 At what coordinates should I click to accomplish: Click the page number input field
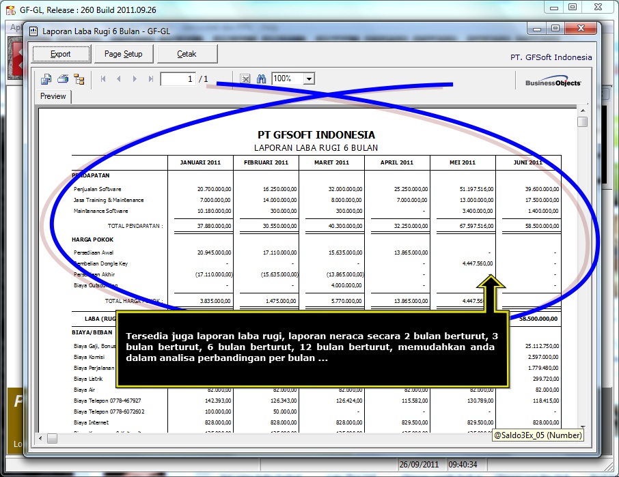tap(178, 79)
